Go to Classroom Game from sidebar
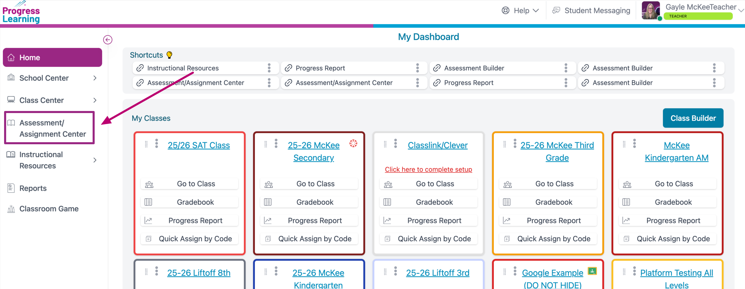745x289 pixels. click(x=49, y=209)
